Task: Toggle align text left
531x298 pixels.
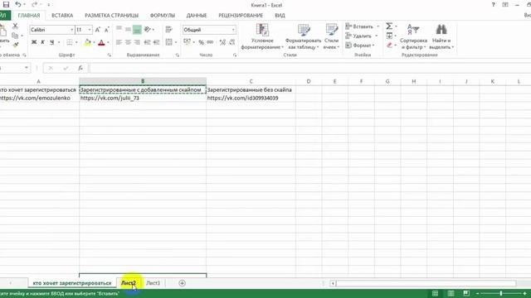Action: click(x=119, y=42)
